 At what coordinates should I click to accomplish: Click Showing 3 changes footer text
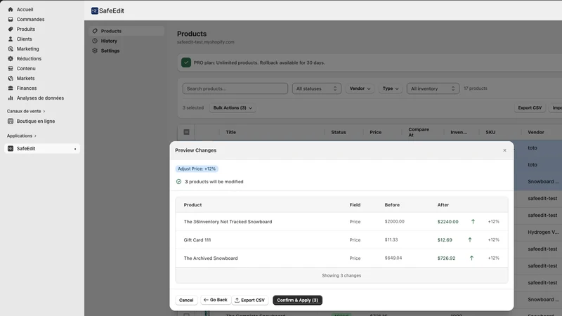tap(341, 275)
